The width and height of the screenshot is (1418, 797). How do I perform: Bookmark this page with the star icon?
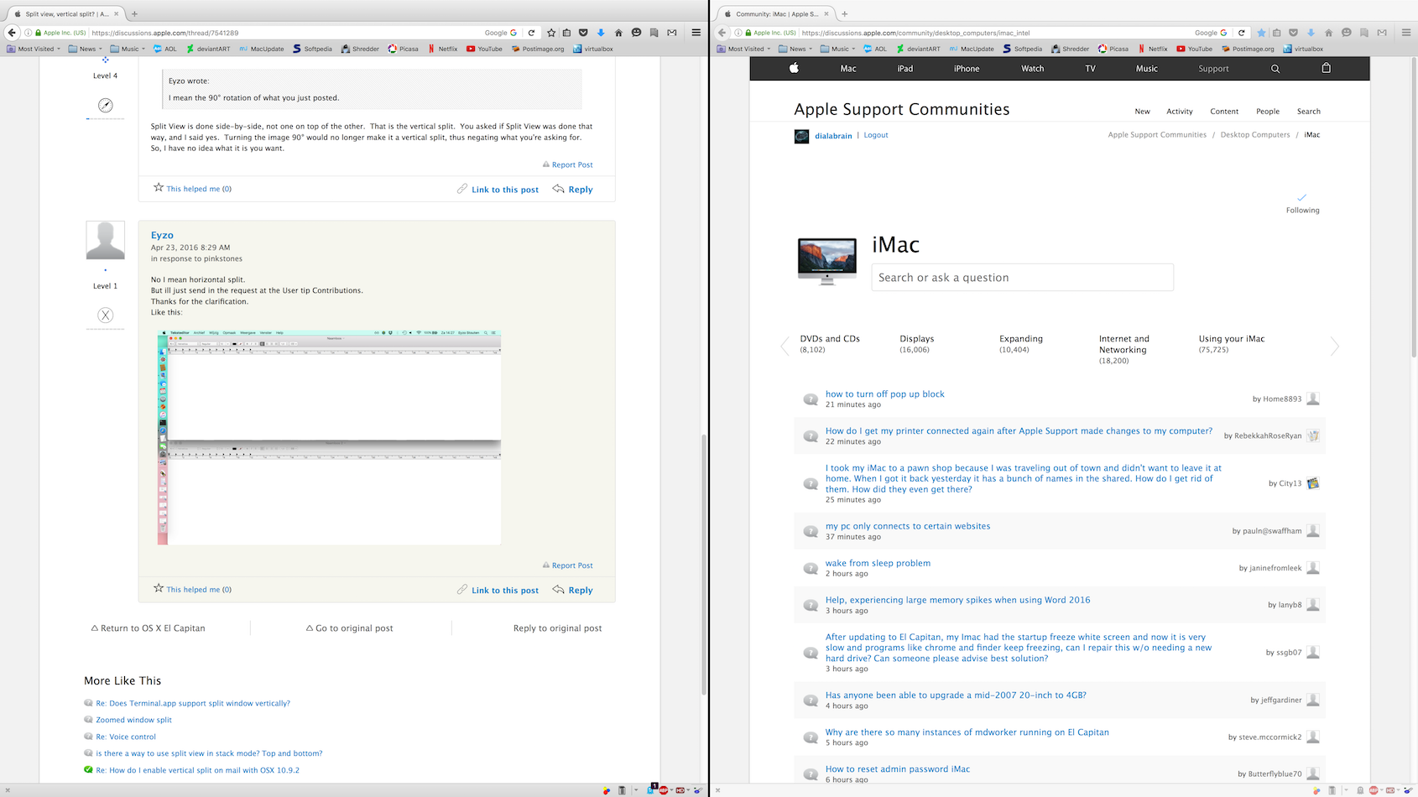(551, 32)
